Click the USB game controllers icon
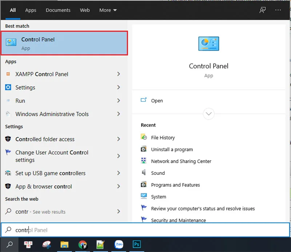The image size is (291, 252). (8, 173)
